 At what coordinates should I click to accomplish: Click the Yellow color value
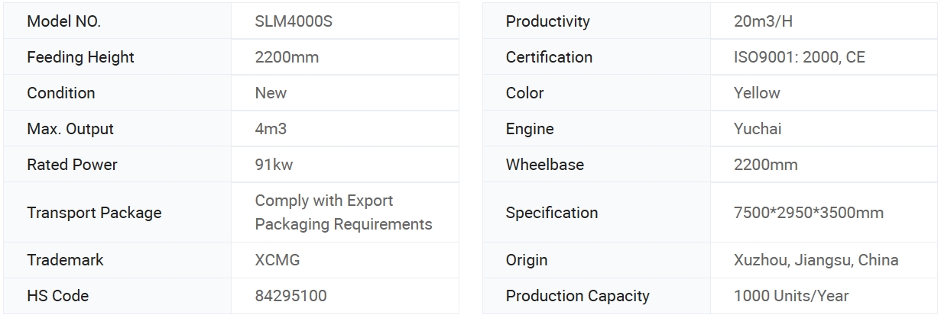pos(757,93)
